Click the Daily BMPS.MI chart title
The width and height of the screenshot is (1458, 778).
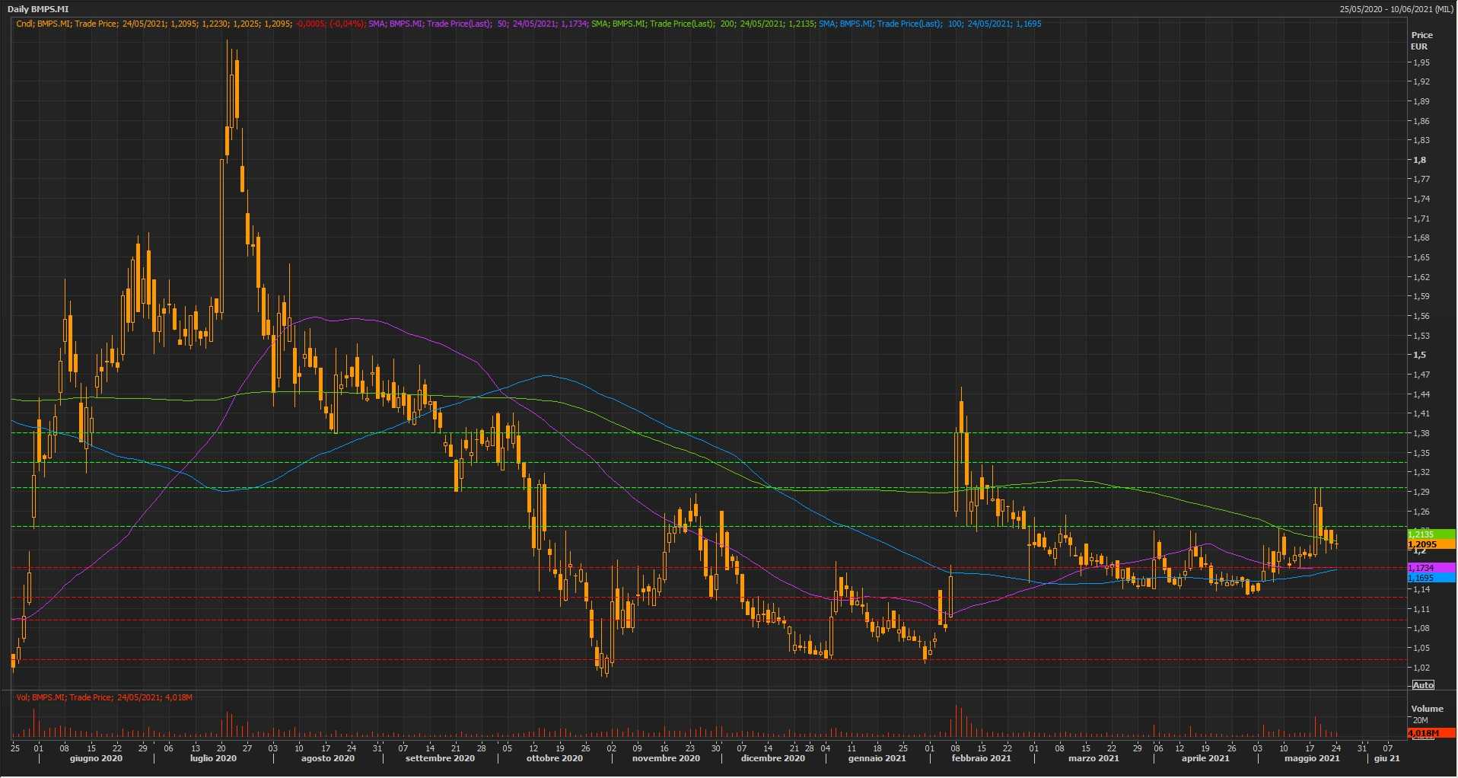[x=38, y=9]
